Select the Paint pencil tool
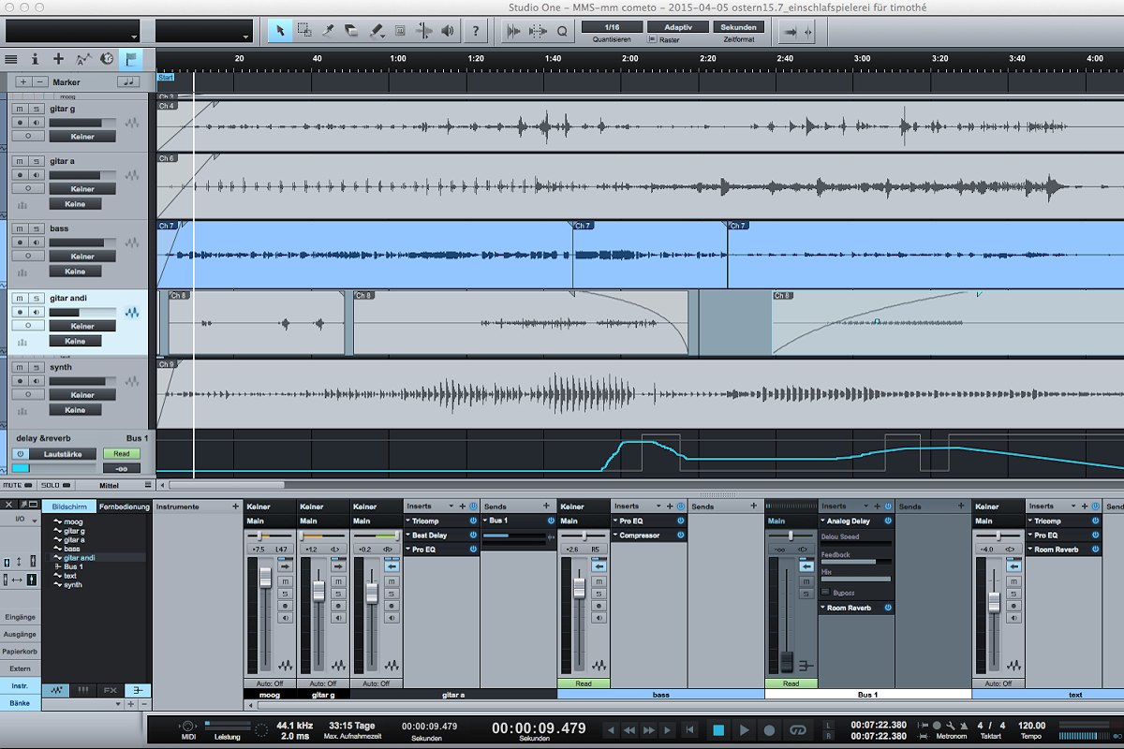1124x749 pixels. pos(376,31)
